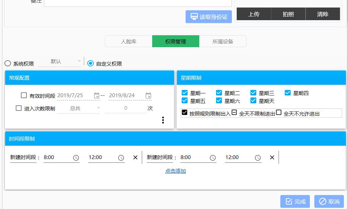Switch to the 人脸库 tab

pos(129,41)
